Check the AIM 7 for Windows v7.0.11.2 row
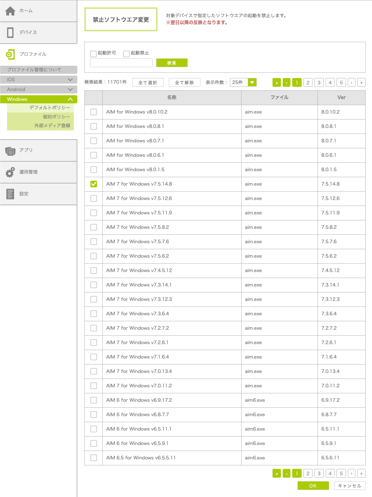The height and width of the screenshot is (497, 372). [94, 386]
